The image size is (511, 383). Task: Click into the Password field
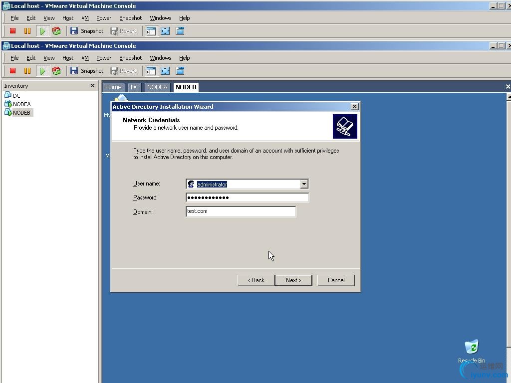click(x=248, y=197)
